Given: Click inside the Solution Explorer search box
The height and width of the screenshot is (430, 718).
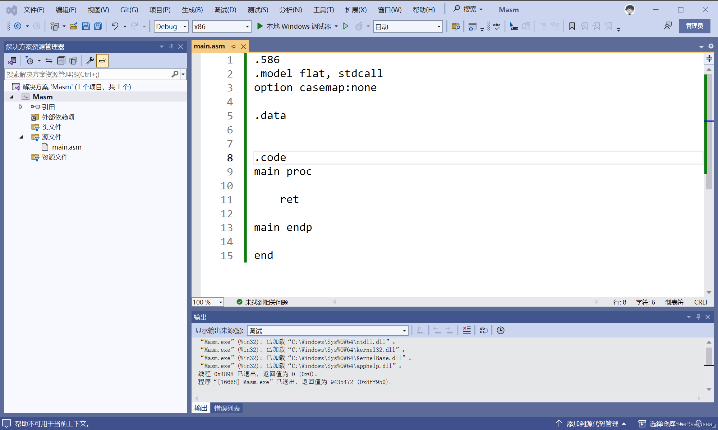Looking at the screenshot, I should 86,74.
